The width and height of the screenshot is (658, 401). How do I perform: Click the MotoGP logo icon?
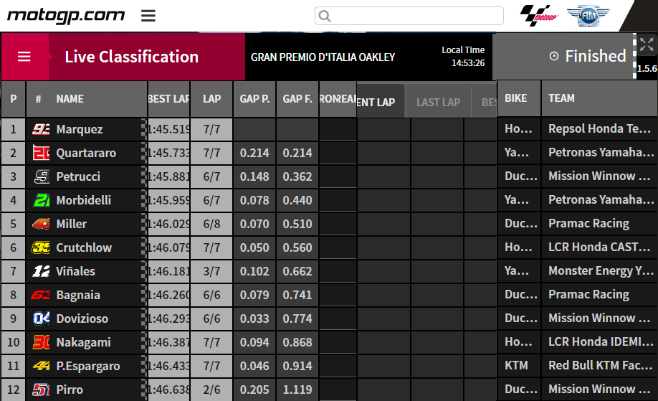pos(538,16)
